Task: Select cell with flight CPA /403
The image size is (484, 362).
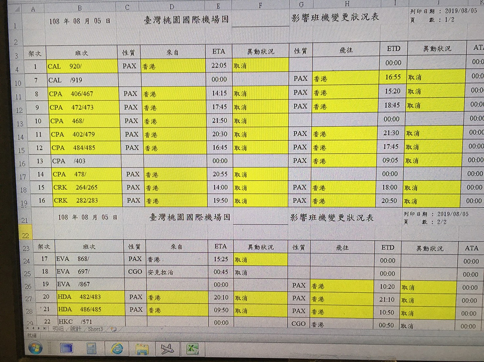Action: (x=87, y=161)
